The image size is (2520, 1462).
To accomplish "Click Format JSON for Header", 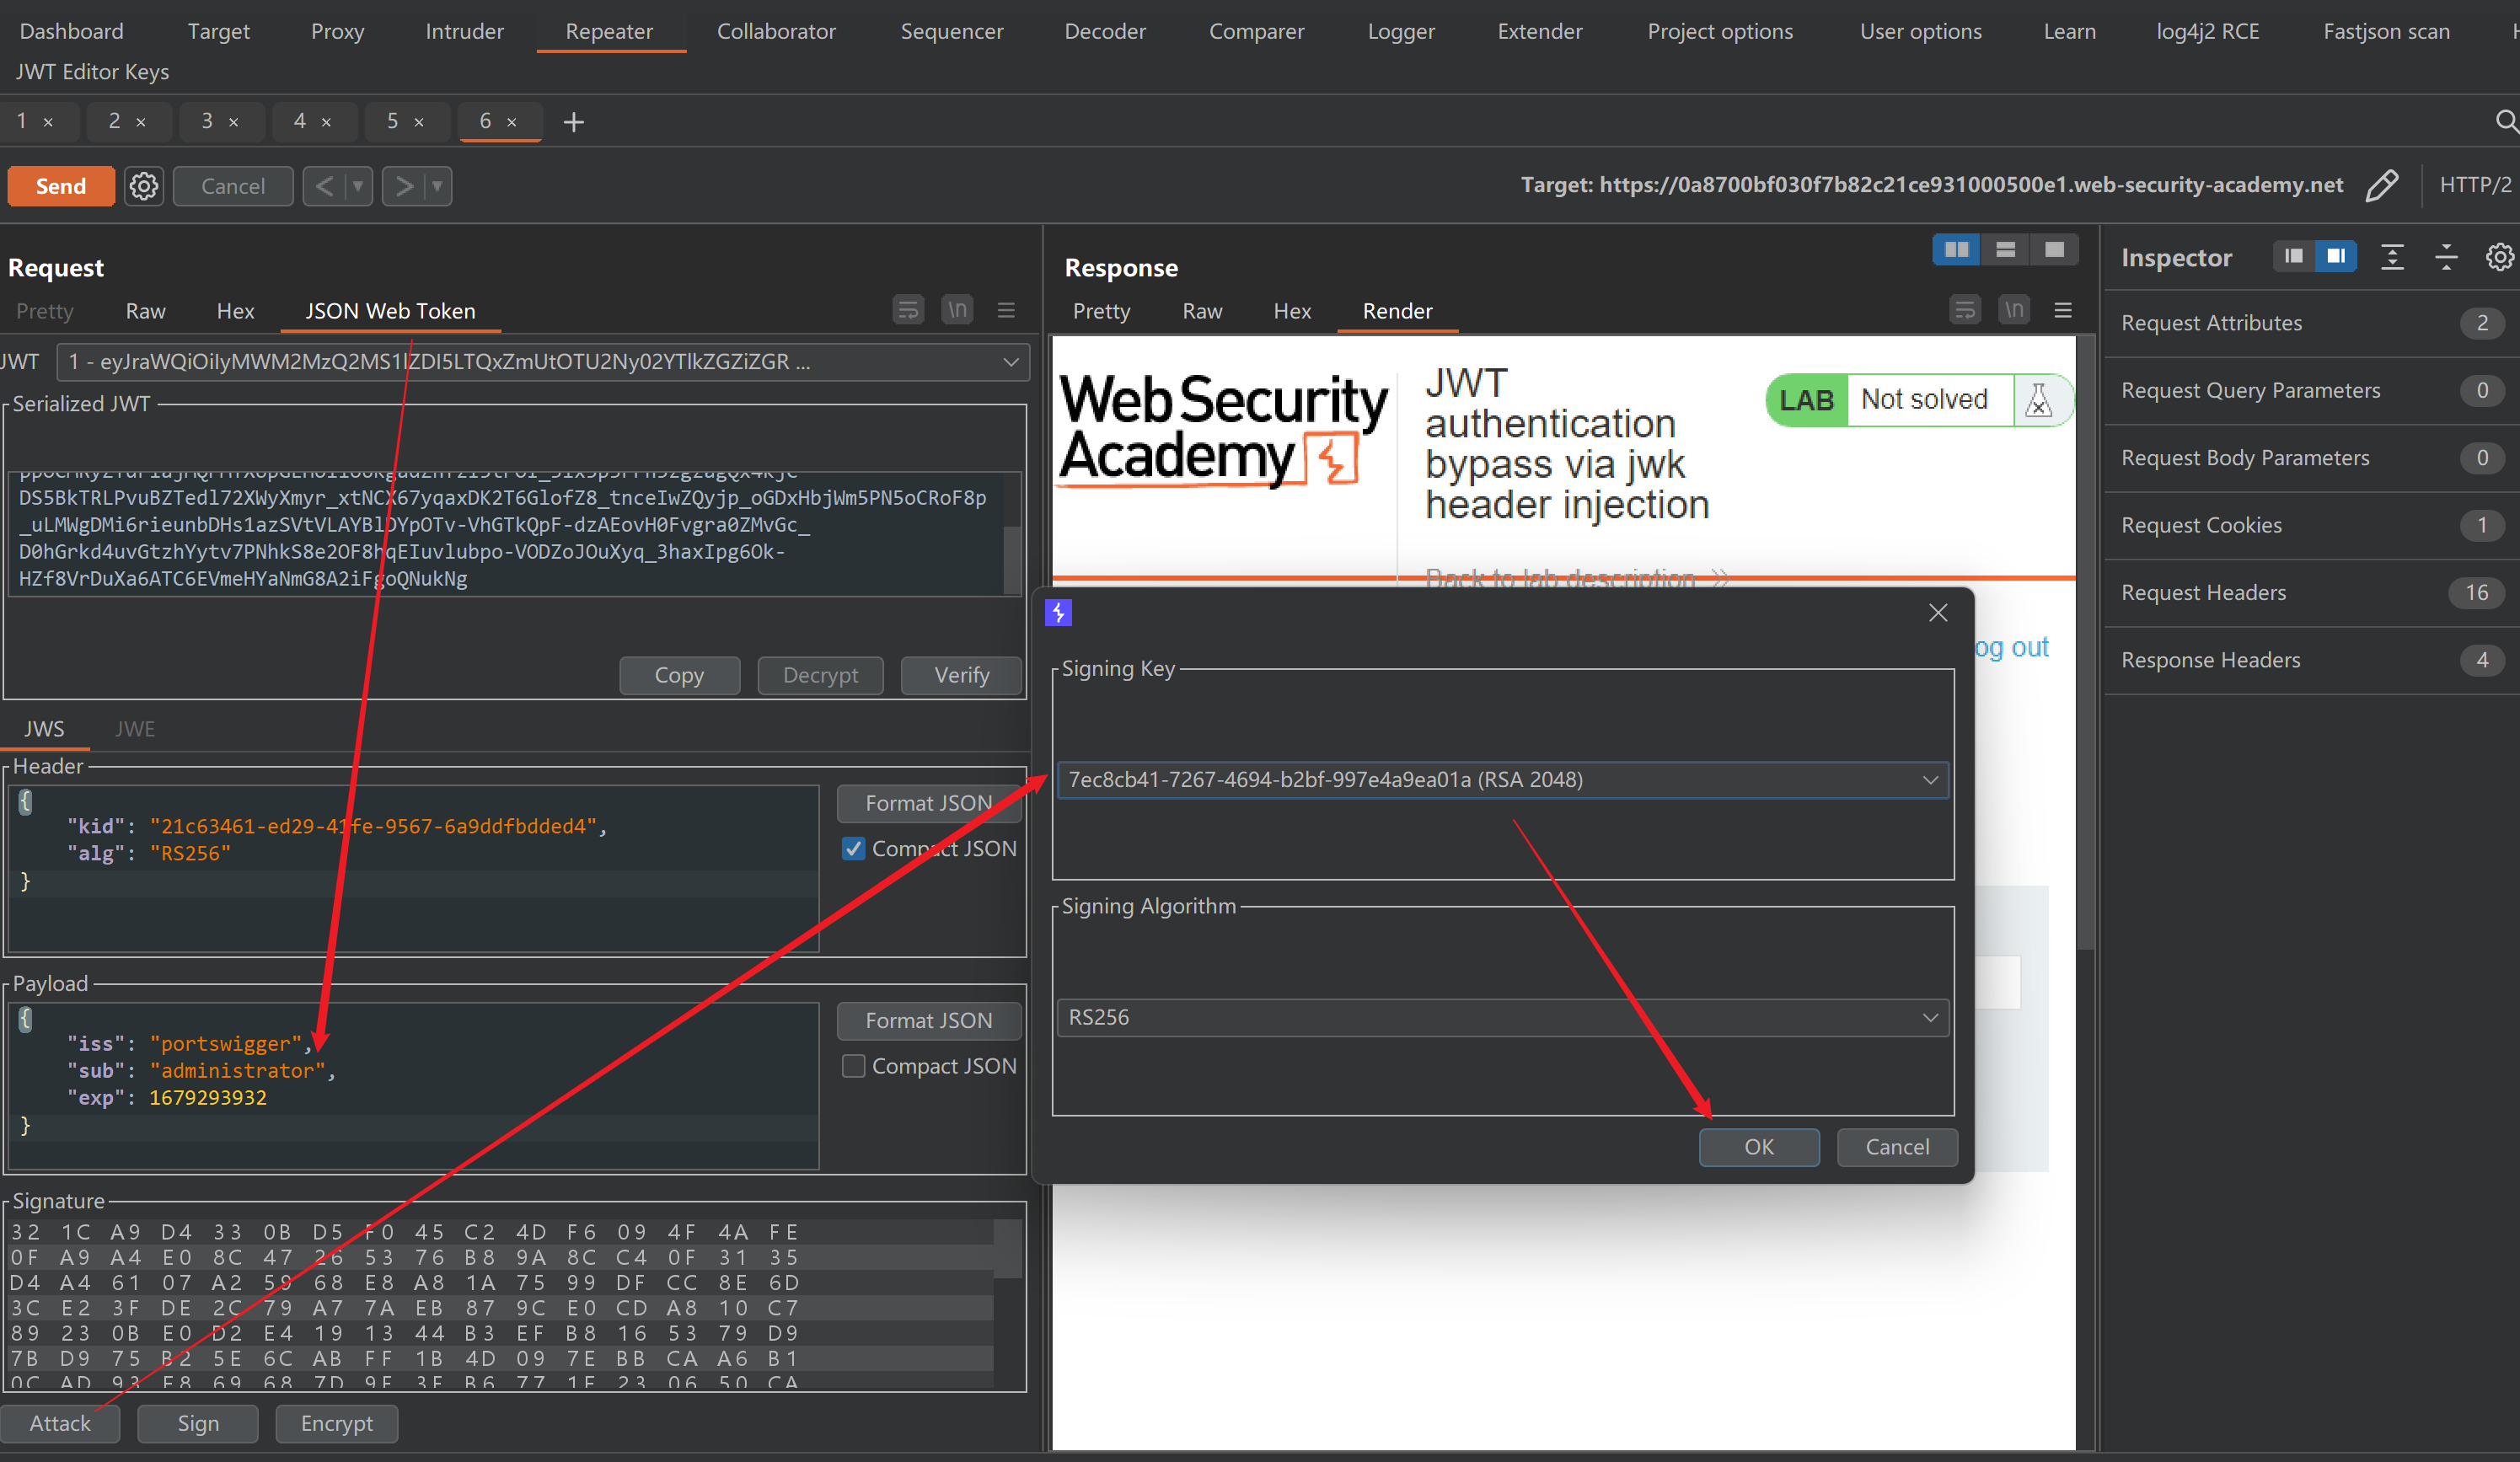I will click(x=928, y=803).
